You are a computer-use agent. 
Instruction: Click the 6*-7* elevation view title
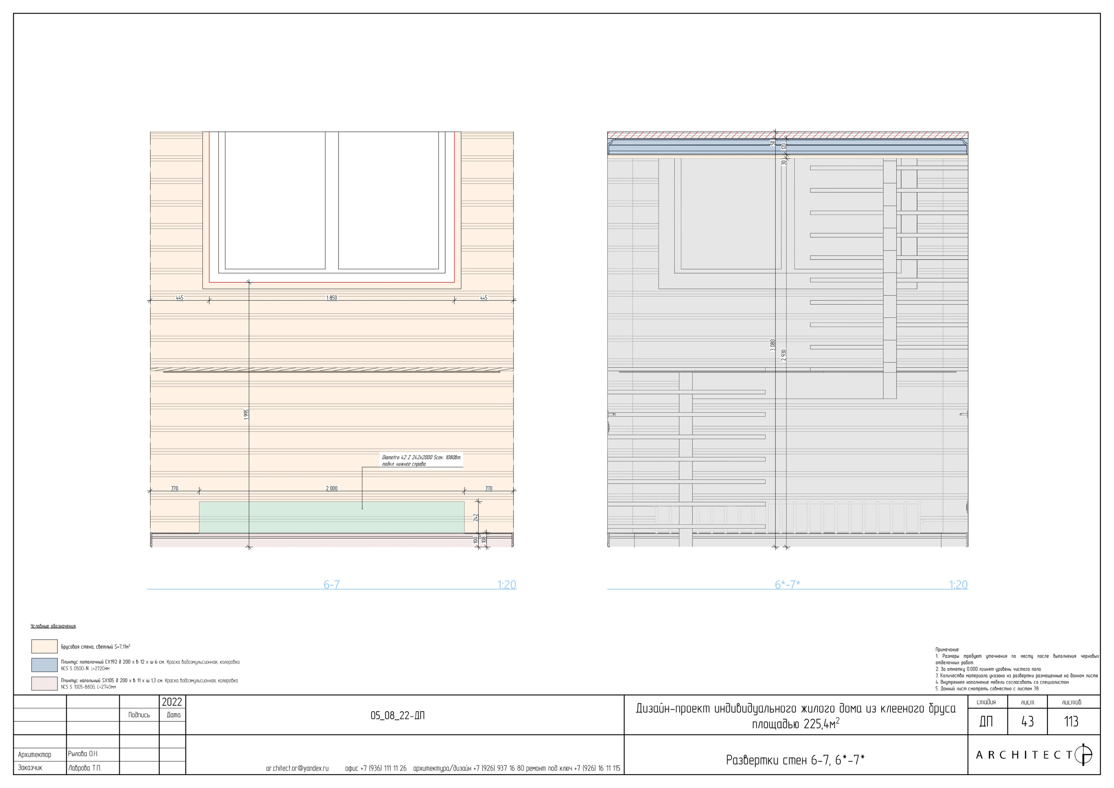(x=787, y=585)
